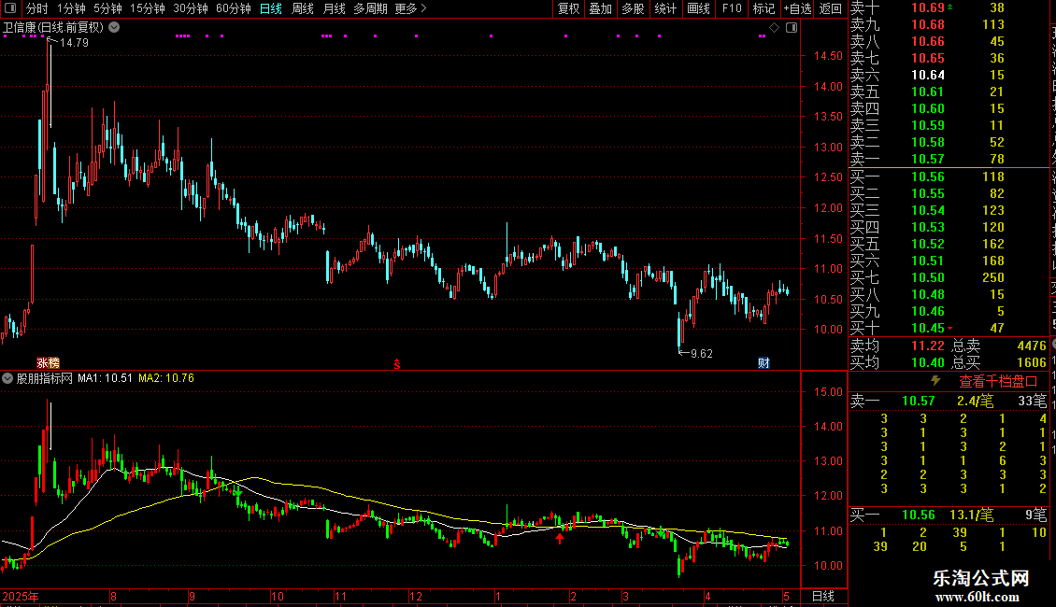This screenshot has width=1056, height=607.
Task: Switch to the 30分钟 period
Action: 190,8
